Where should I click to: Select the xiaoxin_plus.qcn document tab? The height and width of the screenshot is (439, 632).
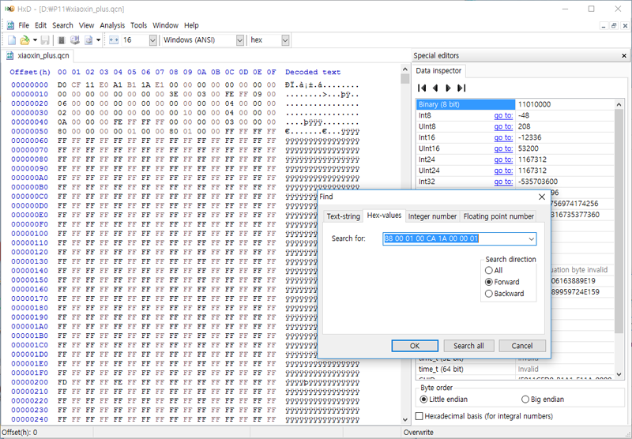[38, 55]
